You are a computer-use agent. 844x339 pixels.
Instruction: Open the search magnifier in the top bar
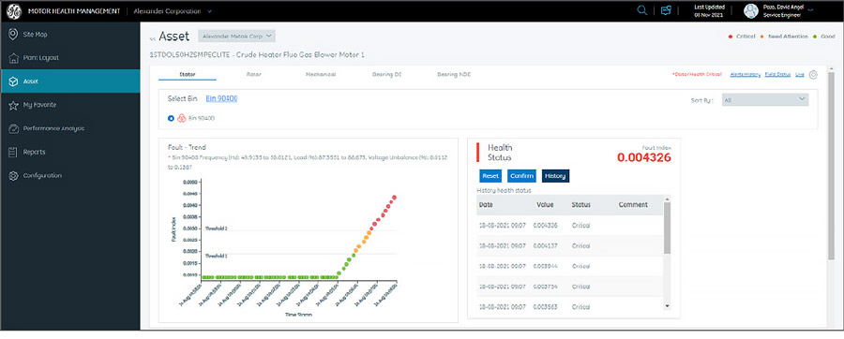click(x=642, y=10)
